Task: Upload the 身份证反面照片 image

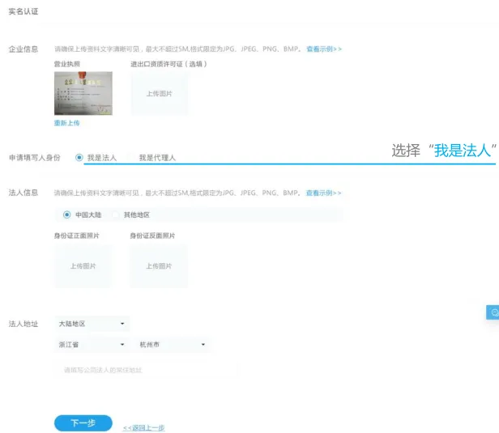Action: 159,266
